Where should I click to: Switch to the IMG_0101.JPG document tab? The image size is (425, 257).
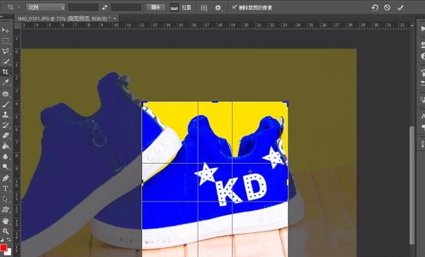(64, 18)
